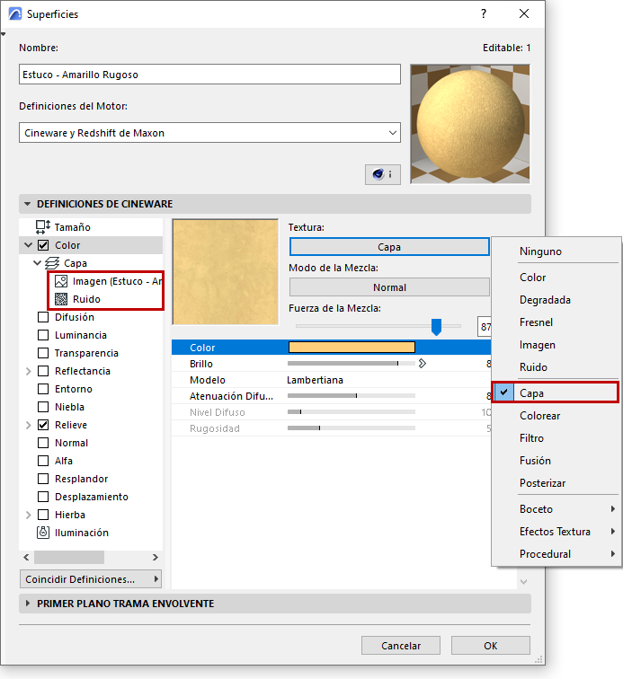The image size is (623, 679).
Task: Click the Capa texture button
Action: tap(389, 247)
